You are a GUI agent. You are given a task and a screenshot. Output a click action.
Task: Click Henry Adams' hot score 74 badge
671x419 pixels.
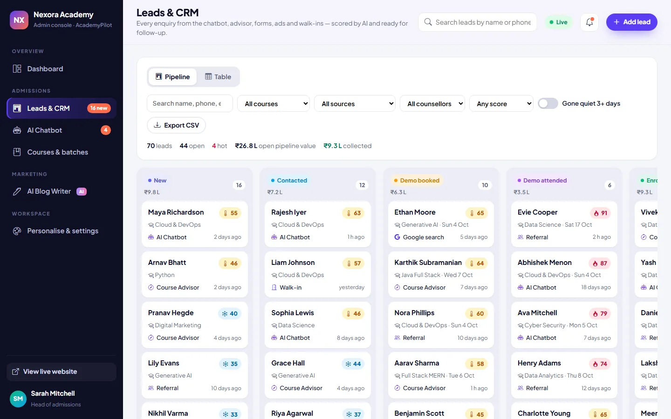click(x=600, y=364)
